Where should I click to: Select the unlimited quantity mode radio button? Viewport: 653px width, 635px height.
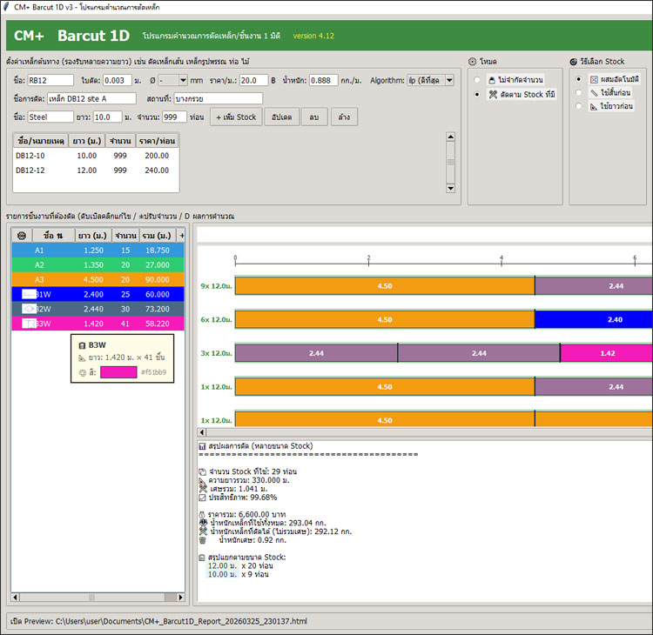click(476, 79)
